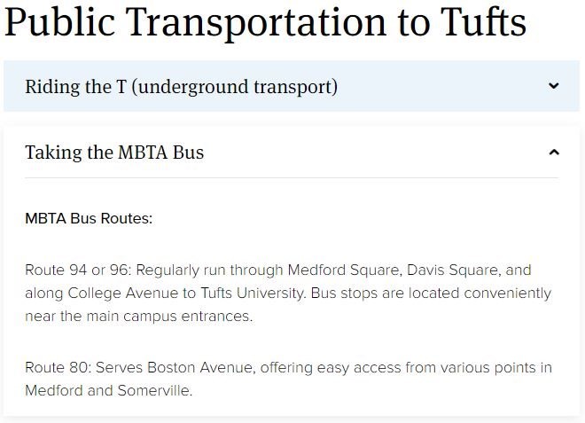The width and height of the screenshot is (585, 423).
Task: Expand the Riding the T chevron
Action: coord(554,86)
